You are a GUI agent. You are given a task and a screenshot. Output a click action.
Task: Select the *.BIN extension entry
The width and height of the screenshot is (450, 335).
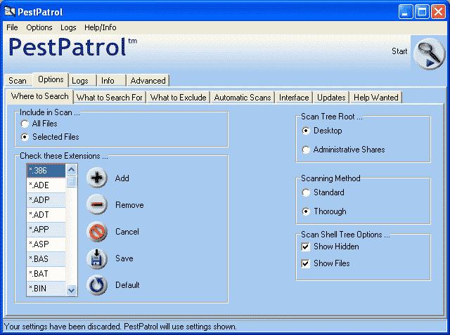pyautogui.click(x=46, y=289)
